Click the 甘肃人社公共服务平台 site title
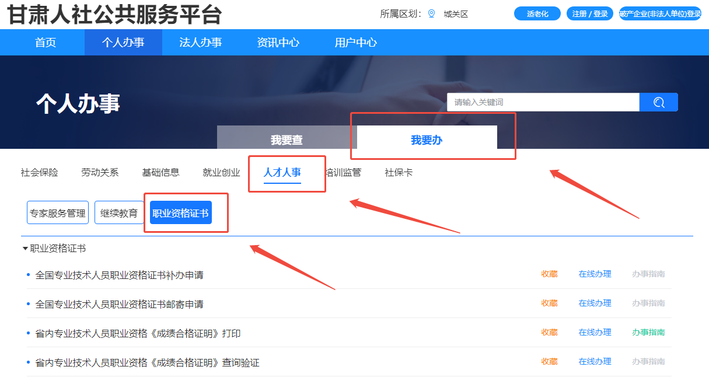The width and height of the screenshot is (709, 384). coord(114,14)
